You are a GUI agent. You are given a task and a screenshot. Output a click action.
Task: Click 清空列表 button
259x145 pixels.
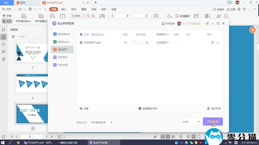pyautogui.click(x=214, y=109)
